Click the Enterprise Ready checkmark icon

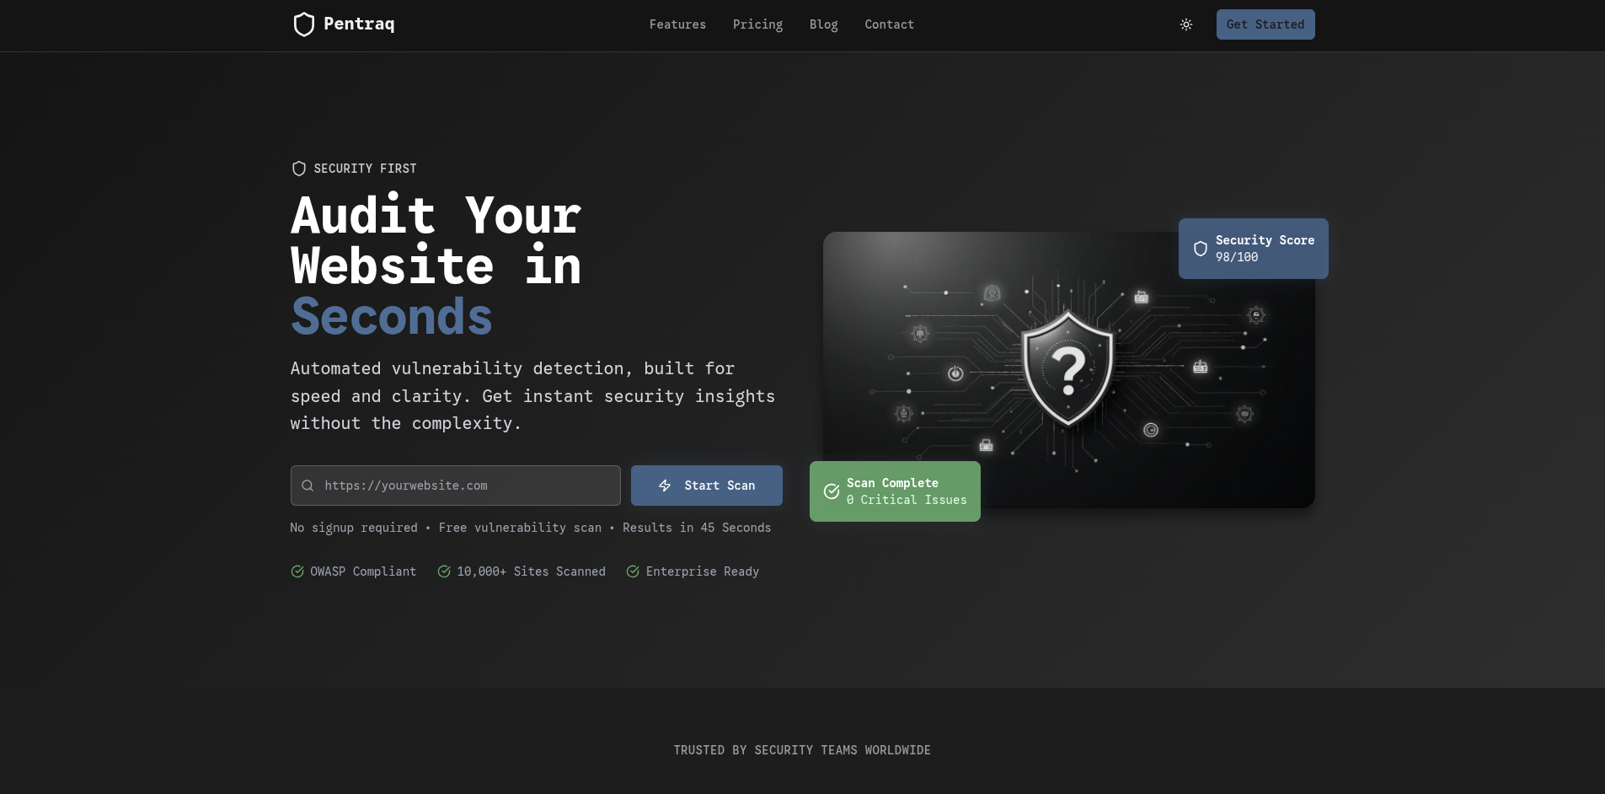[x=633, y=571]
